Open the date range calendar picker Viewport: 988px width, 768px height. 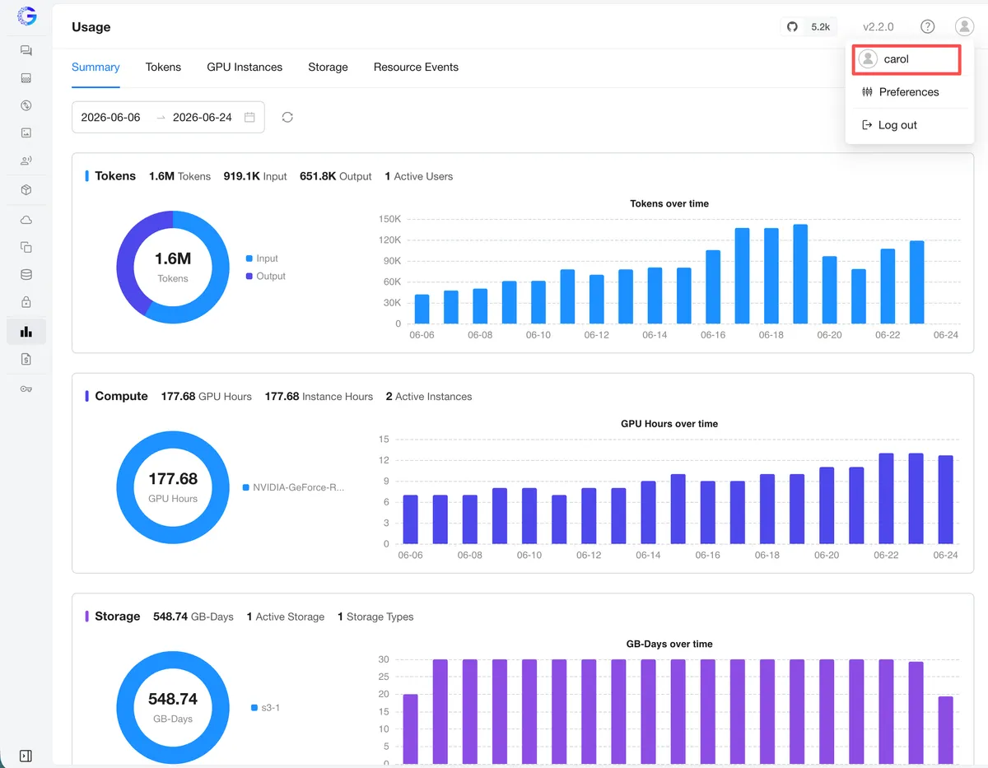tap(249, 117)
